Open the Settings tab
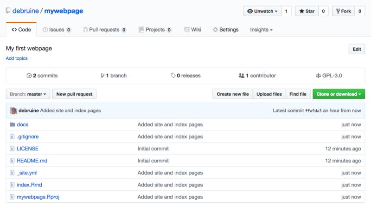 pyautogui.click(x=225, y=30)
